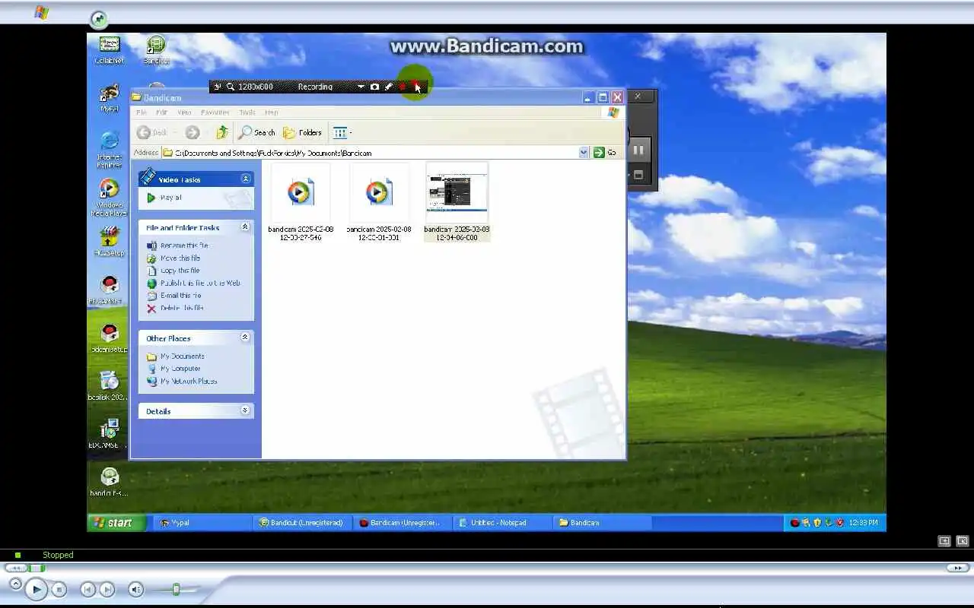Click the rewind button on seek bar

15,568
